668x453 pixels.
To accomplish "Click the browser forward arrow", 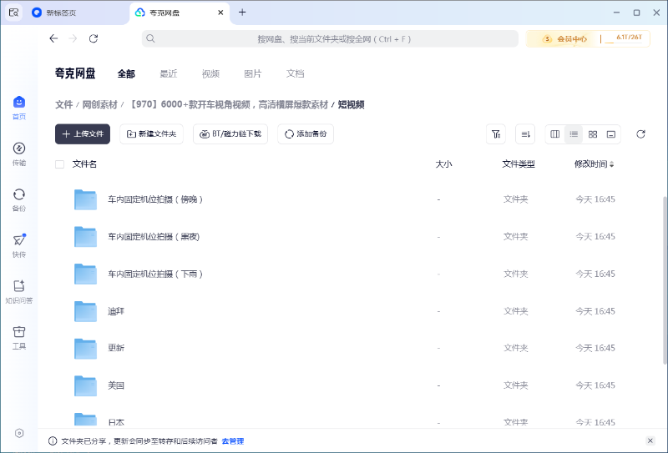I will (x=73, y=38).
